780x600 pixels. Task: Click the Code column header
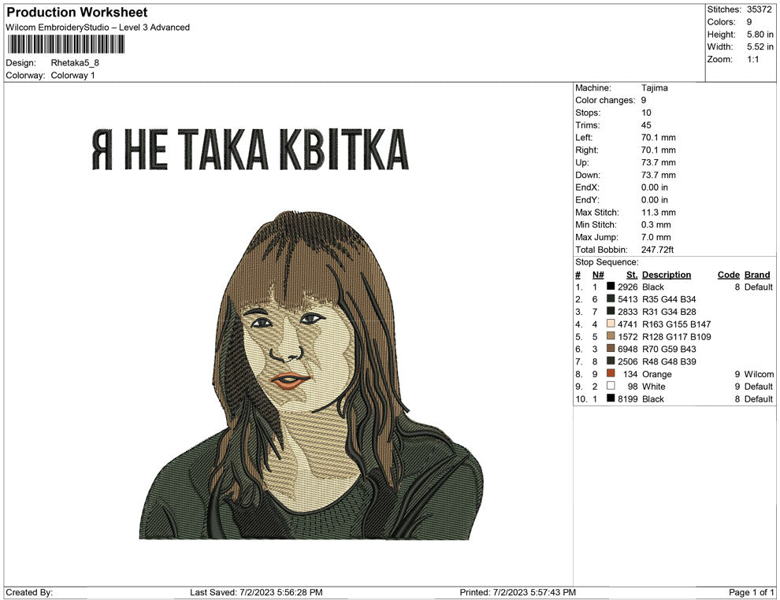click(728, 275)
